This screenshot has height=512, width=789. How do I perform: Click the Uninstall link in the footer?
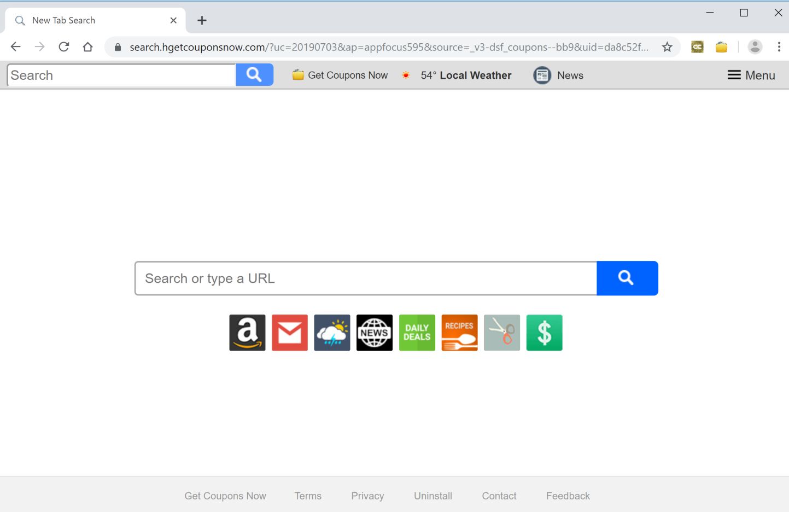click(x=433, y=496)
